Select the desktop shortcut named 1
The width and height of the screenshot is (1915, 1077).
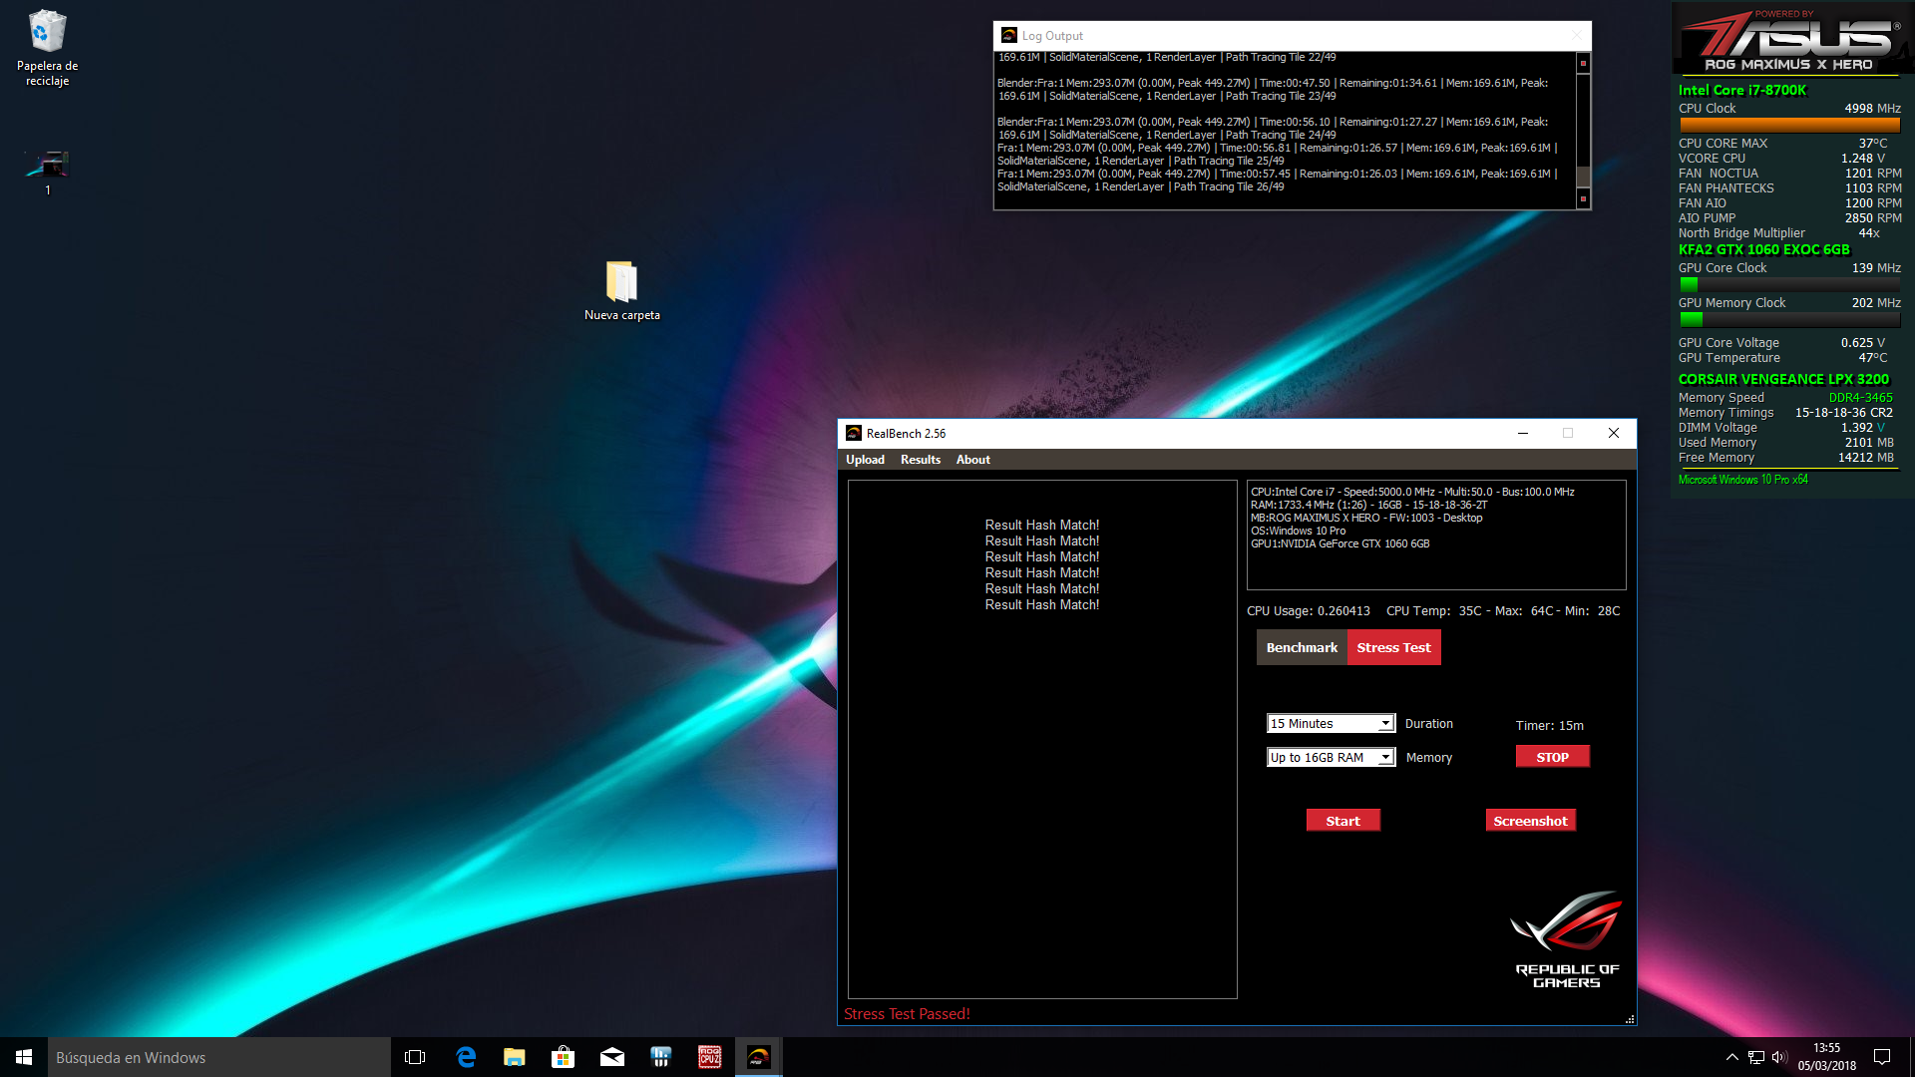click(x=47, y=171)
